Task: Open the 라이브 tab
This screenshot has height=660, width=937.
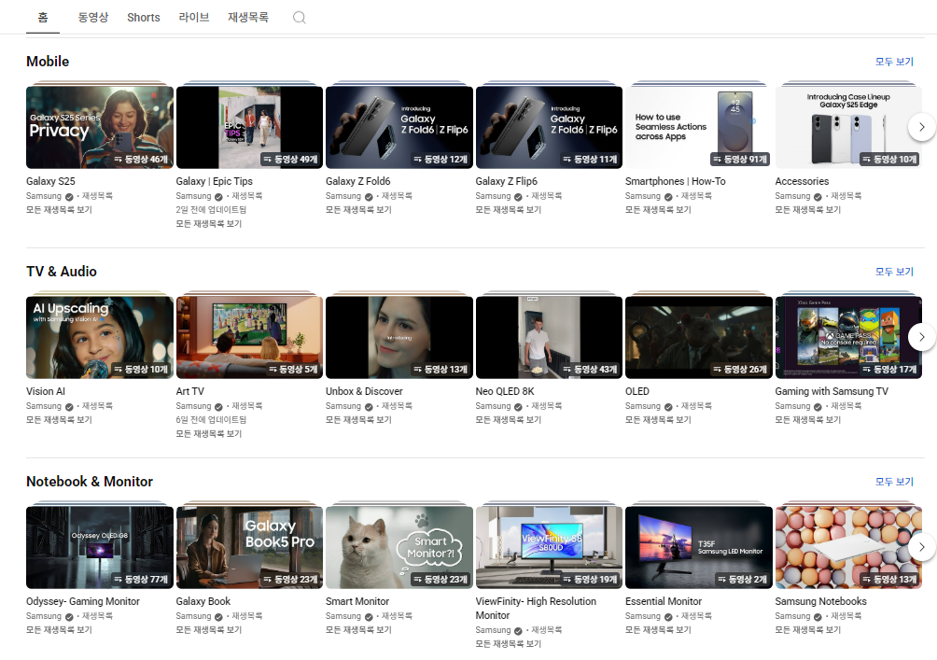Action: click(x=193, y=18)
